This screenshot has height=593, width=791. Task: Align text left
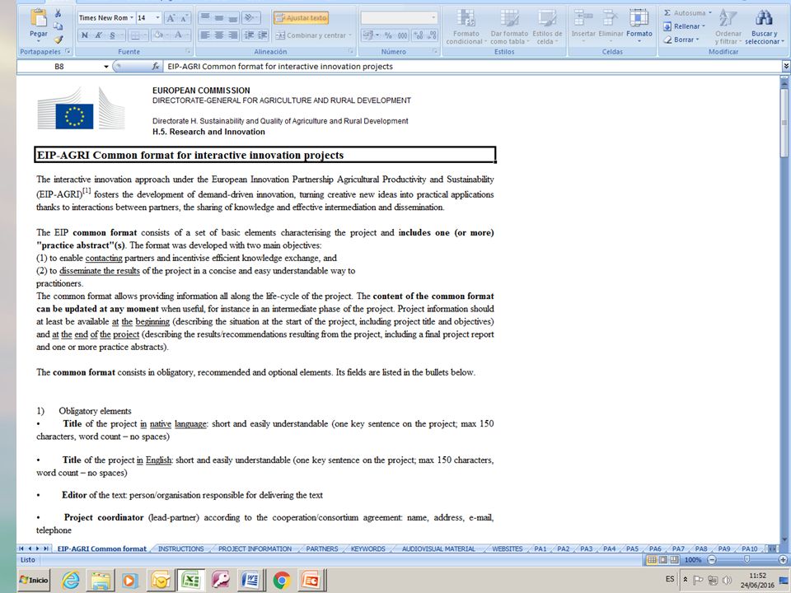point(205,35)
